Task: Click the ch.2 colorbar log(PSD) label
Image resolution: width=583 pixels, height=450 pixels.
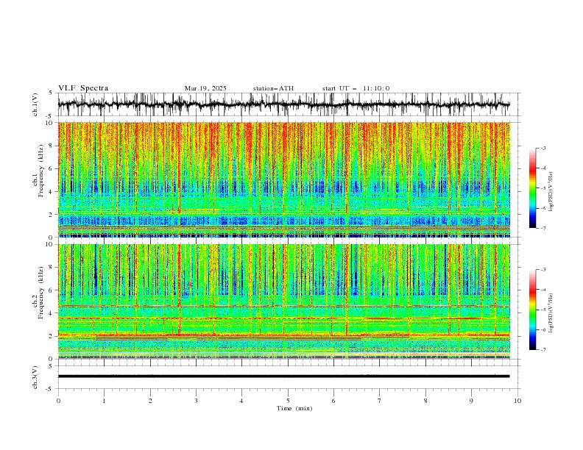Action: click(x=551, y=313)
